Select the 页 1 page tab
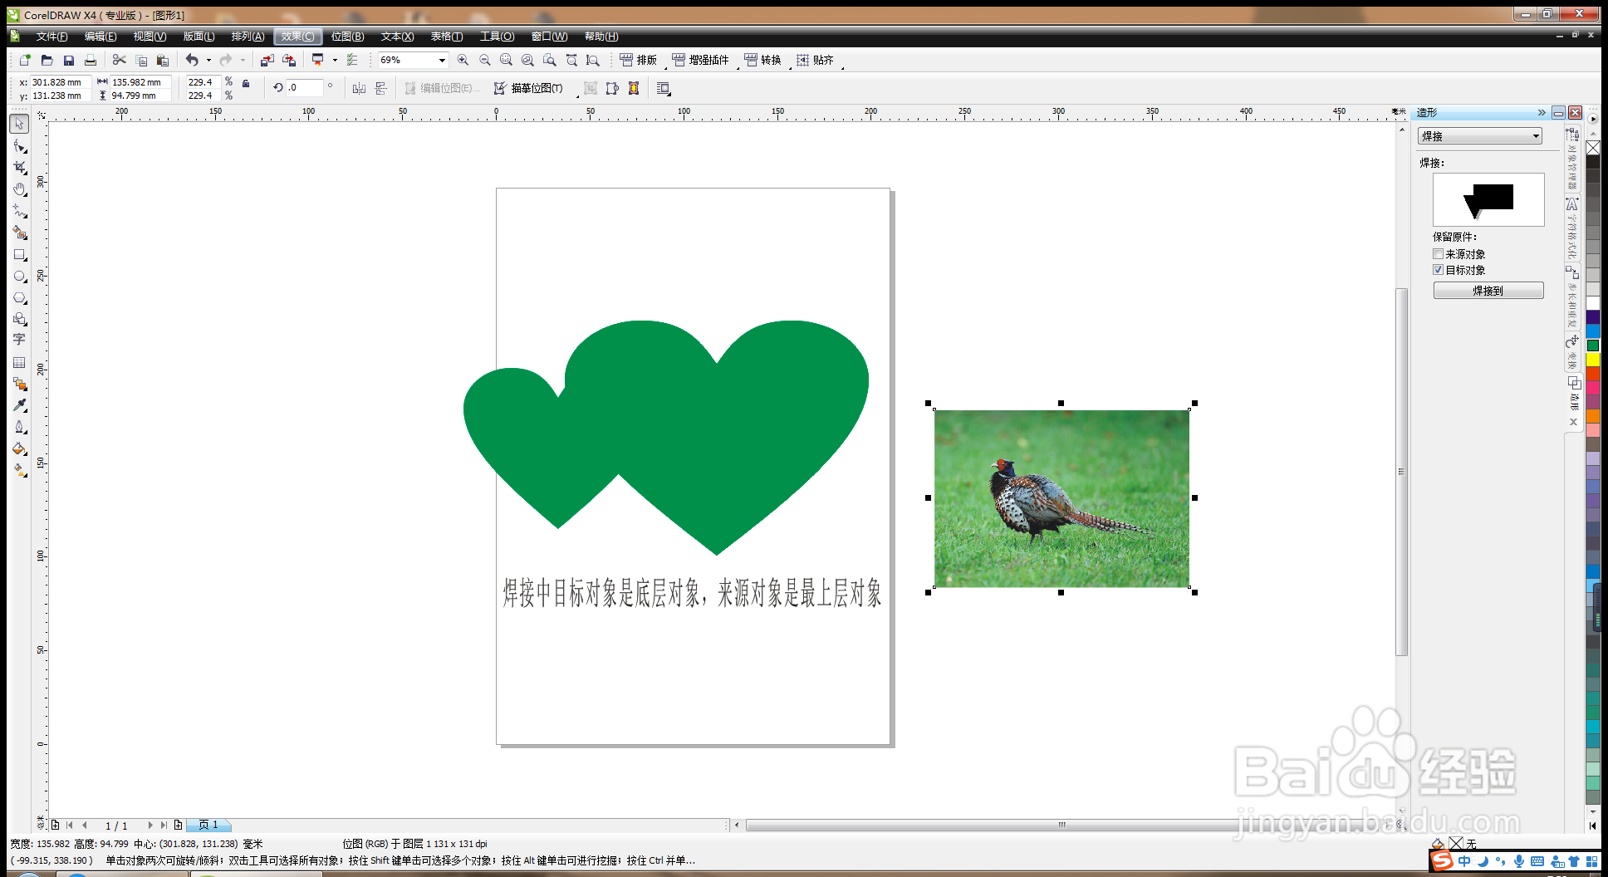The height and width of the screenshot is (877, 1608). (x=208, y=825)
